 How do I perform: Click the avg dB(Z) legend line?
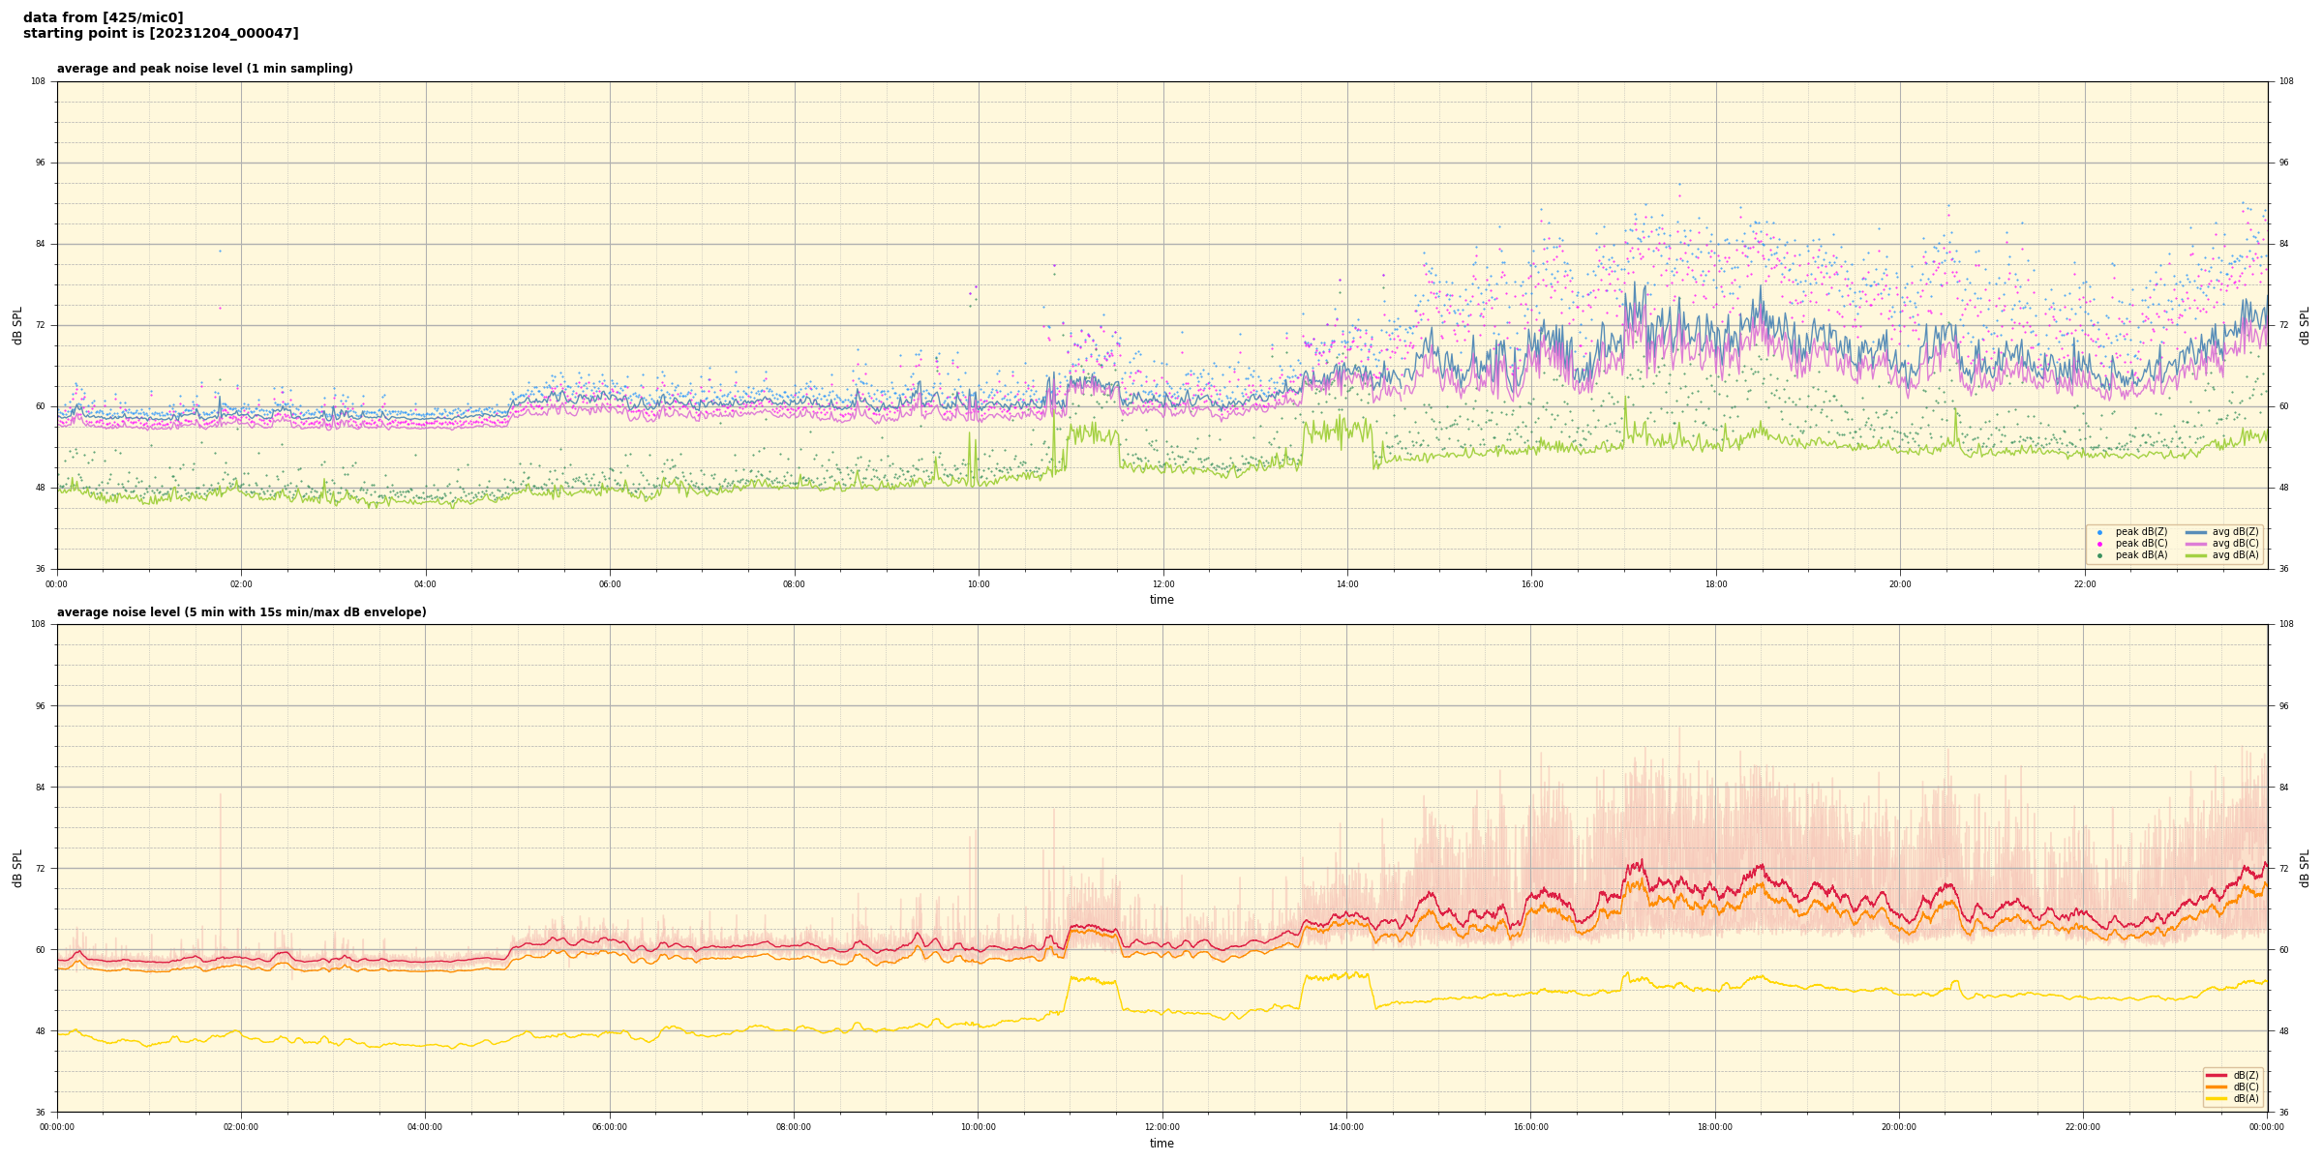[x=2196, y=532]
